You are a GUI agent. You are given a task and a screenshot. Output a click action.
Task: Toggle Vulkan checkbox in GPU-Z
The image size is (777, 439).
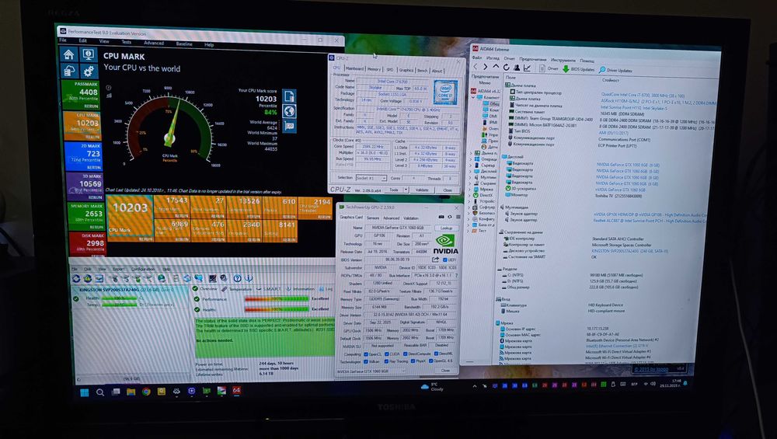[x=366, y=361]
